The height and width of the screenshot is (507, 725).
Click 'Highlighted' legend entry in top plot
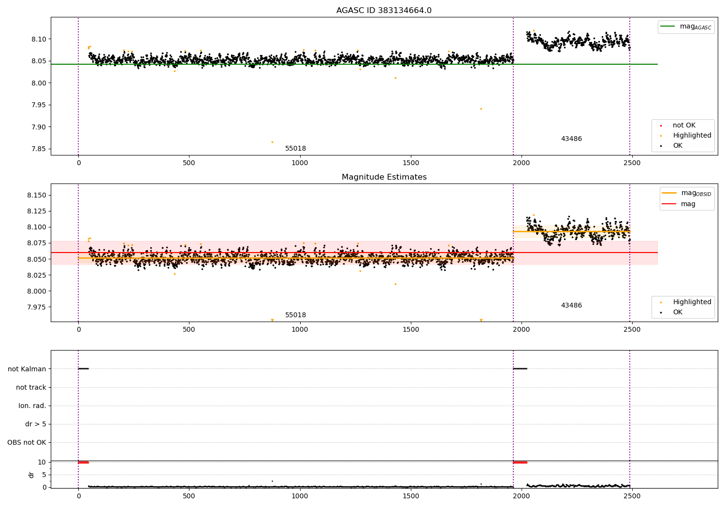[686, 136]
